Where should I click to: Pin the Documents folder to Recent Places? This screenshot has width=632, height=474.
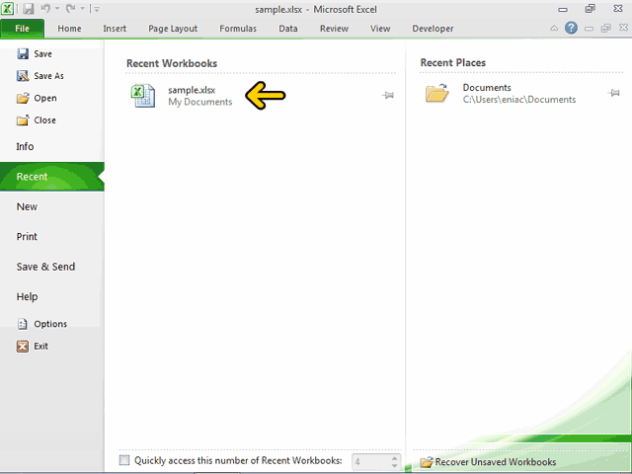click(613, 93)
